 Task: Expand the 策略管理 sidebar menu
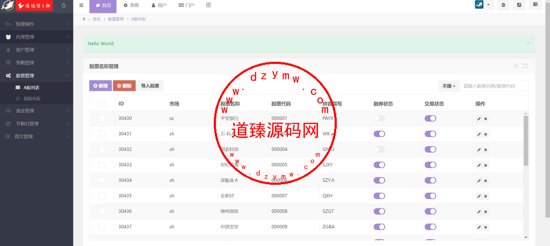coord(37,63)
